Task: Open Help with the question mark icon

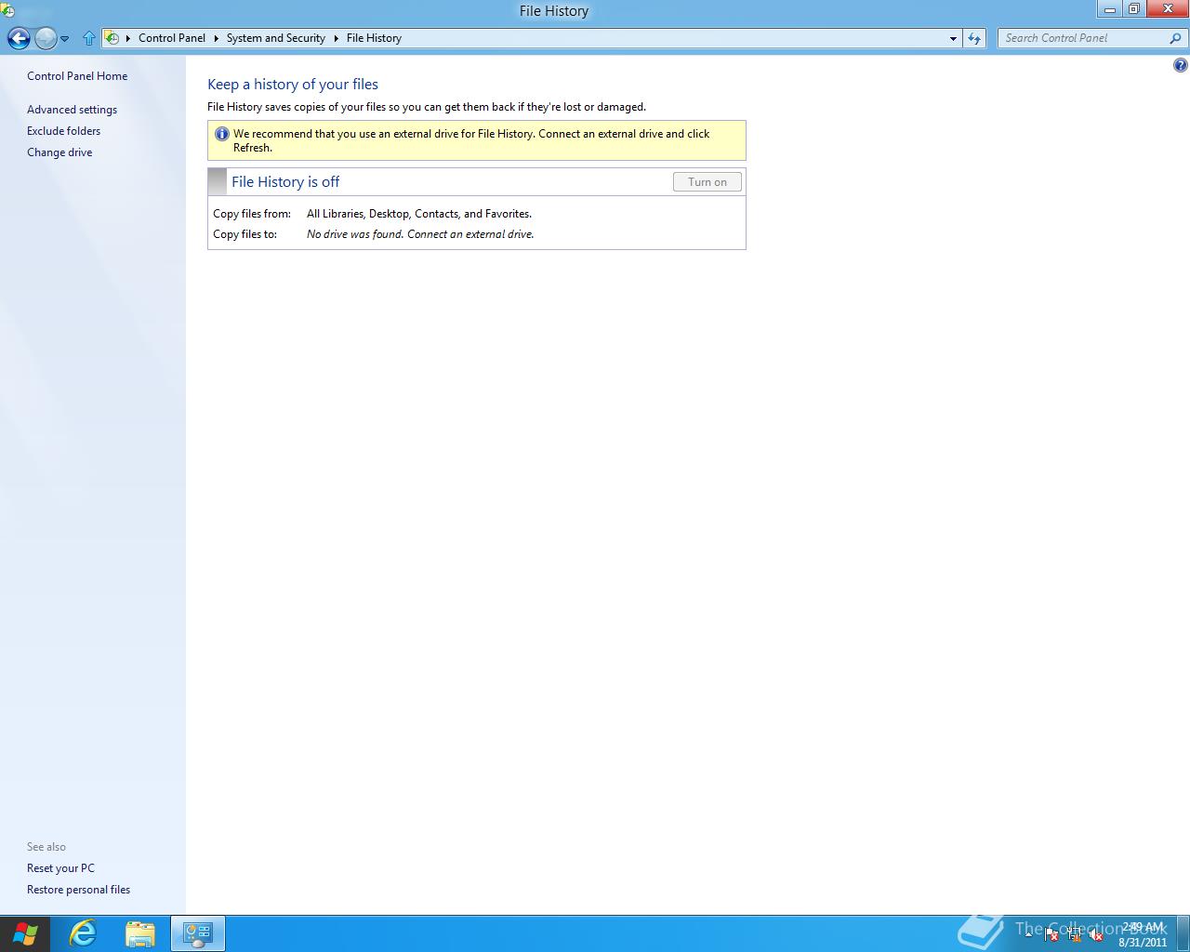Action: [1180, 65]
